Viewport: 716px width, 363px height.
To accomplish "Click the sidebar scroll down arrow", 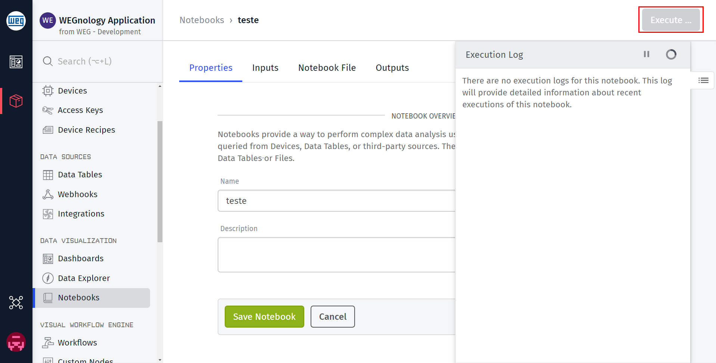I will click(x=160, y=360).
